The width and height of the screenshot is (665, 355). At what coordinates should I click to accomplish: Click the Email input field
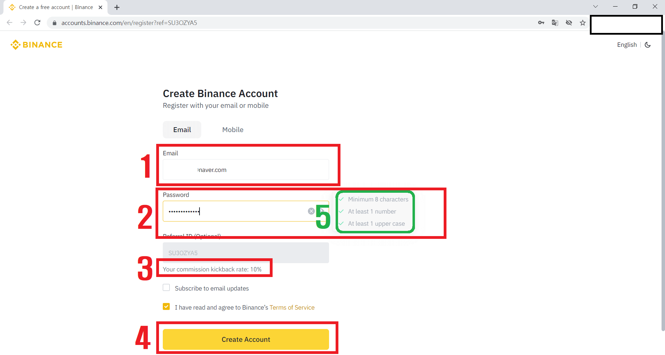point(246,170)
